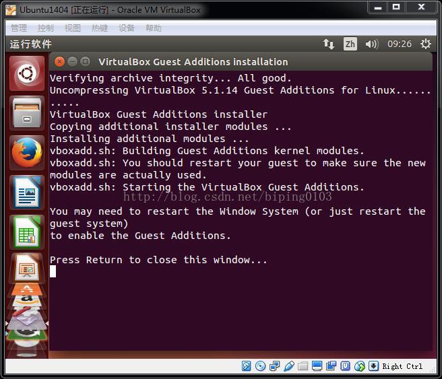Image resolution: width=442 pixels, height=379 pixels.
Task: Click the 'to enable the Guest Additions.' line
Action: (x=140, y=236)
